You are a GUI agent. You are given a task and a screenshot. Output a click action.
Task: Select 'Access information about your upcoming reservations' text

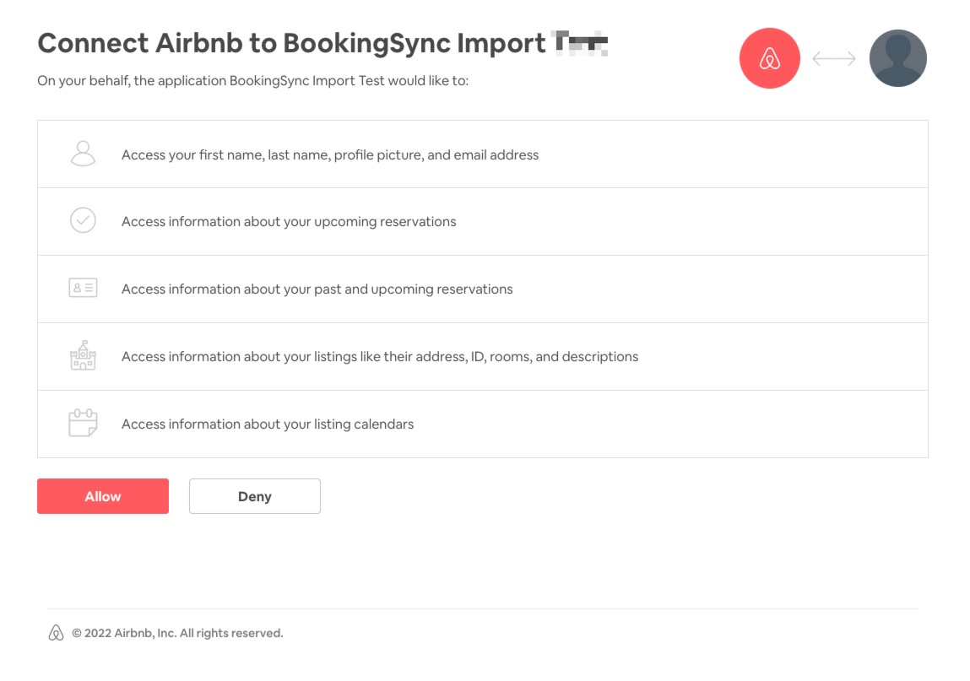(288, 221)
